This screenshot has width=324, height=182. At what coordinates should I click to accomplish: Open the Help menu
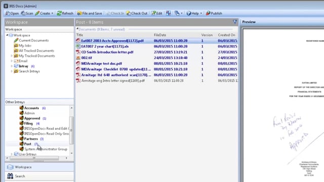[x=194, y=14]
